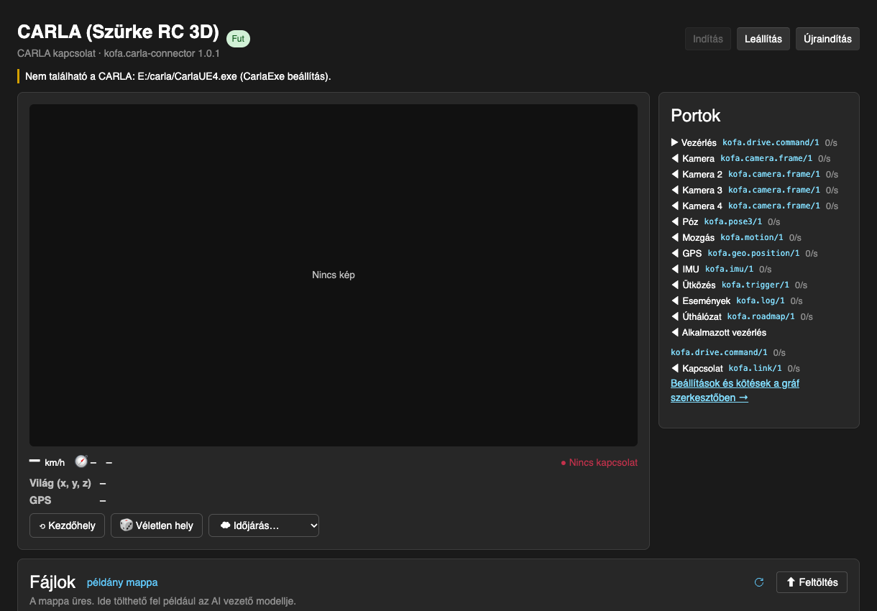Click the Kezdőhely reset button

(x=67, y=525)
